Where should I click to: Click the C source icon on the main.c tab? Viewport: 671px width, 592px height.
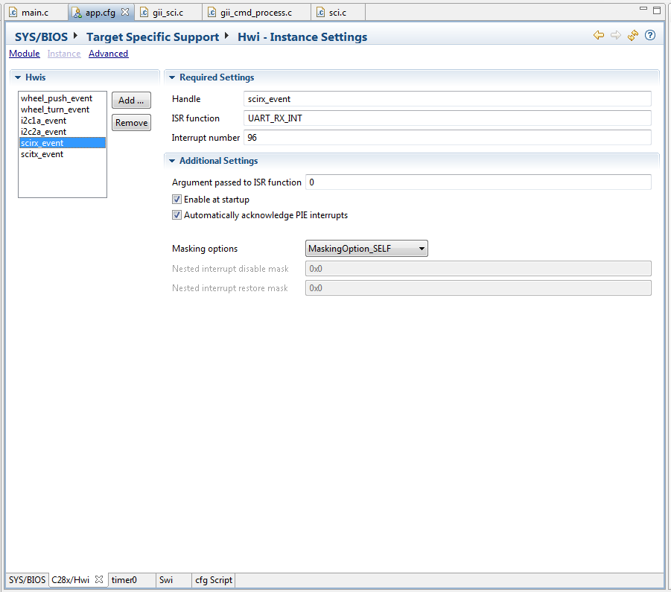tap(12, 12)
